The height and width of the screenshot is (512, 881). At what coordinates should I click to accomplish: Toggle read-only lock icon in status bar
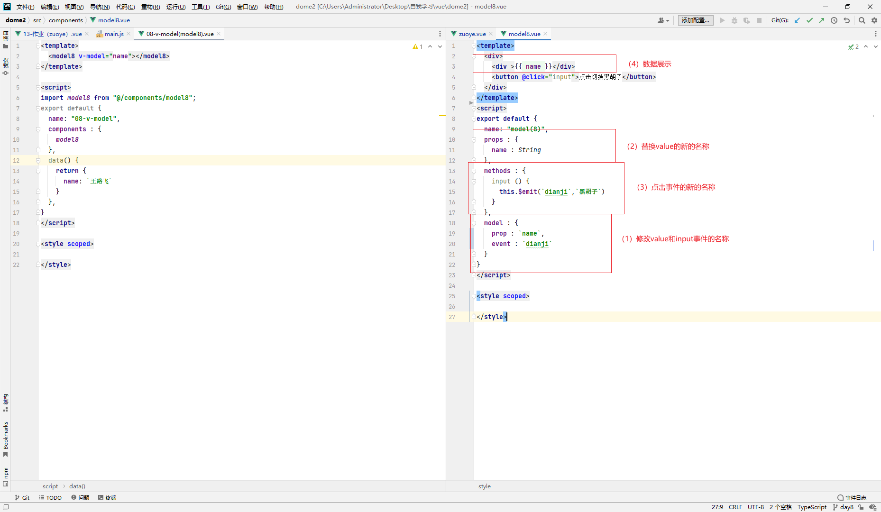coord(861,507)
